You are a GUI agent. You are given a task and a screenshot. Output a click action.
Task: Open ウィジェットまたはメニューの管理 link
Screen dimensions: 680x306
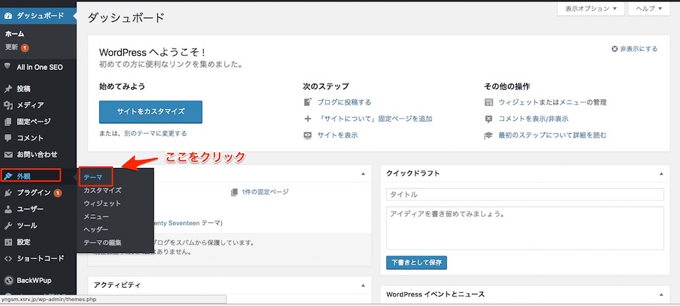pos(552,102)
